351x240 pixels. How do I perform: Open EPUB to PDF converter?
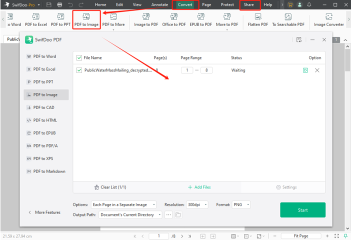pos(201,19)
